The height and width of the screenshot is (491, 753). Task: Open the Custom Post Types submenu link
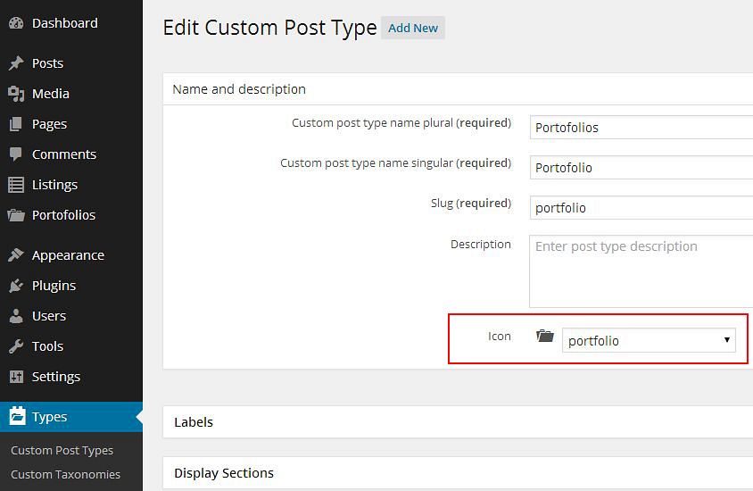62,451
